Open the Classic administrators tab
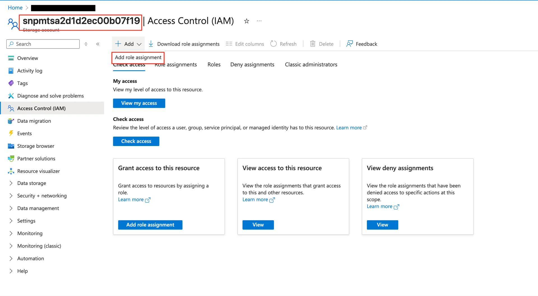 [311, 64]
